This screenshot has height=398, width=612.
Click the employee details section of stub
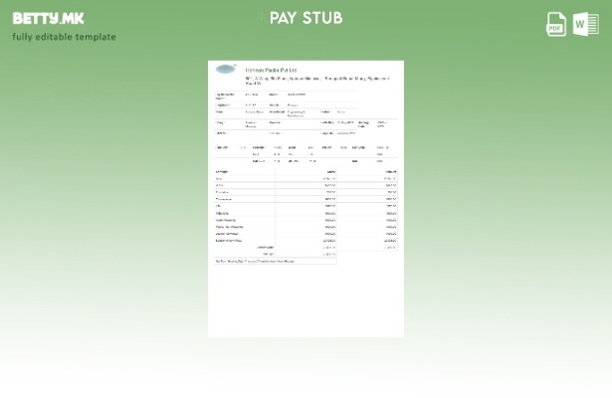[x=299, y=103]
